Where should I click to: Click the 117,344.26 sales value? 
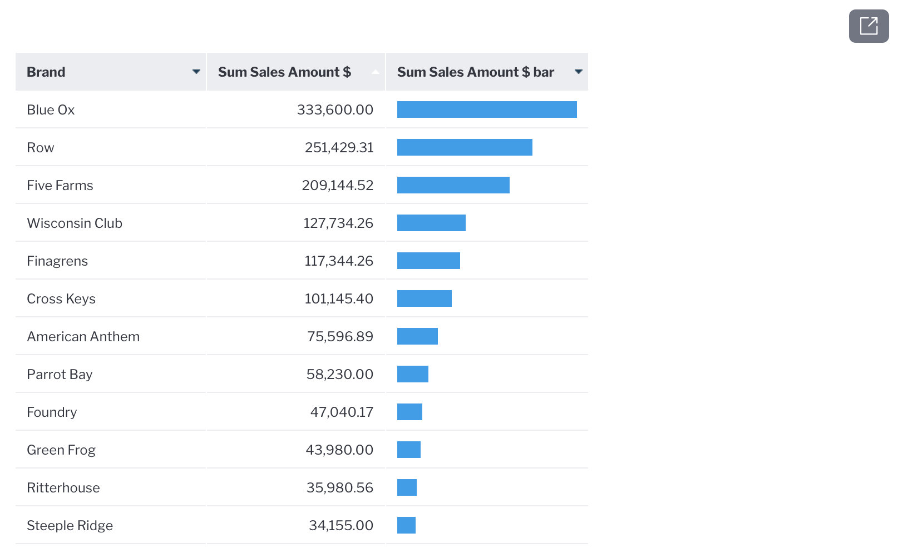coord(339,261)
